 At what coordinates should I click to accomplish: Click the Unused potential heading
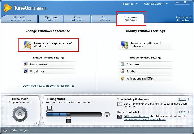128,112
